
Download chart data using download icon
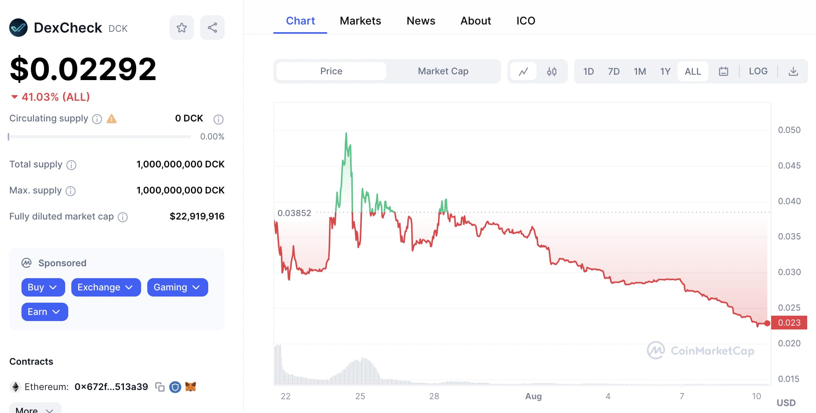click(793, 72)
